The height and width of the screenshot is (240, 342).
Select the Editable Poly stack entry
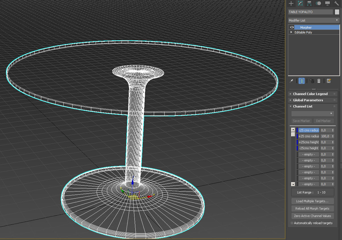pos(303,32)
